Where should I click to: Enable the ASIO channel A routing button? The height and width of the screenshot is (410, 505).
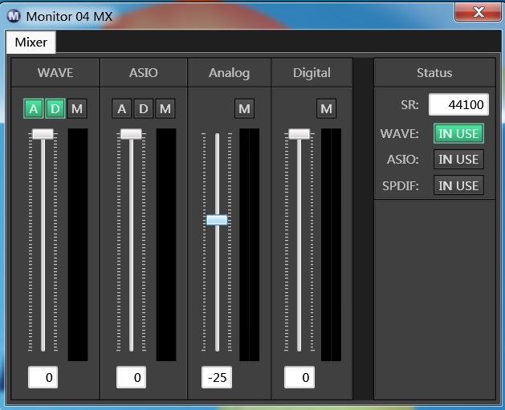122,108
